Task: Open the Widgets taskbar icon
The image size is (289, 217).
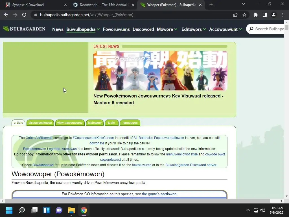Action: 47,210
